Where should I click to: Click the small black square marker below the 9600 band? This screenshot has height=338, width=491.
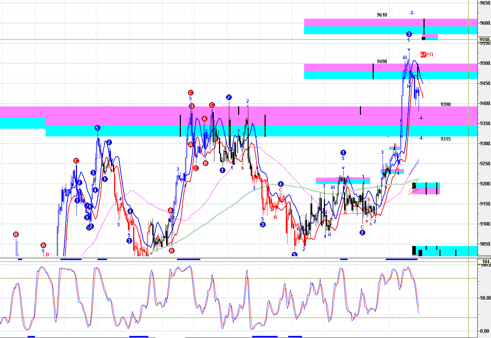click(x=424, y=38)
